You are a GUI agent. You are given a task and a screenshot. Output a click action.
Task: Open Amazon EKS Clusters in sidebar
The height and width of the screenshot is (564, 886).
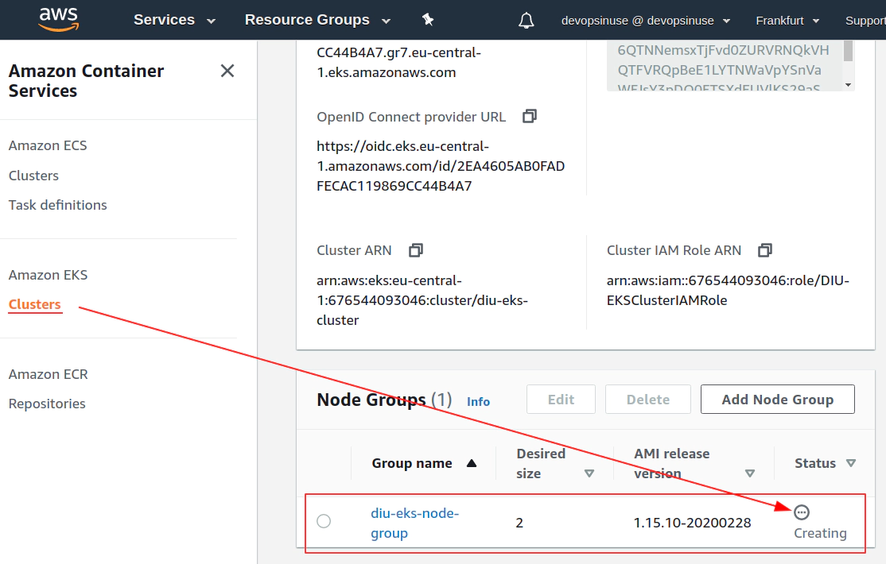pos(34,304)
